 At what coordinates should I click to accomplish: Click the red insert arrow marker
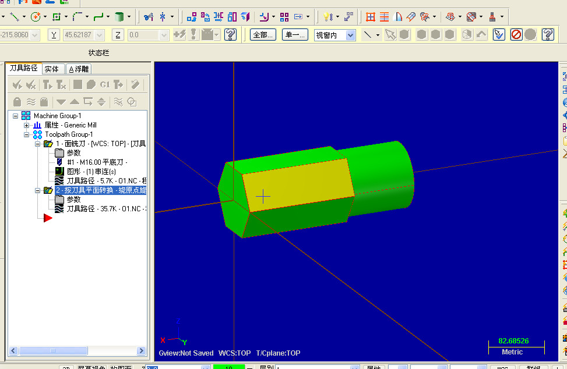click(x=48, y=218)
